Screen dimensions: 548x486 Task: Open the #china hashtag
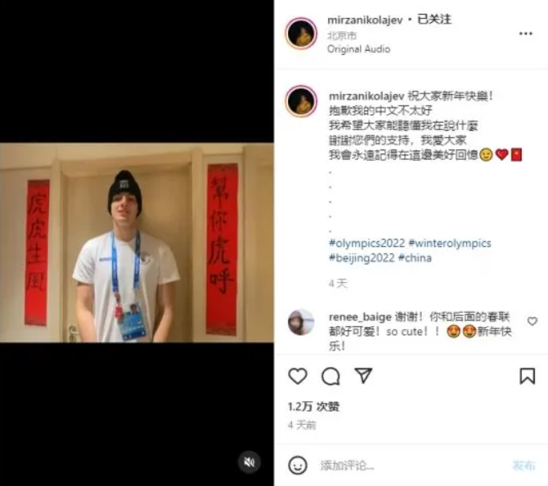pyautogui.click(x=415, y=257)
